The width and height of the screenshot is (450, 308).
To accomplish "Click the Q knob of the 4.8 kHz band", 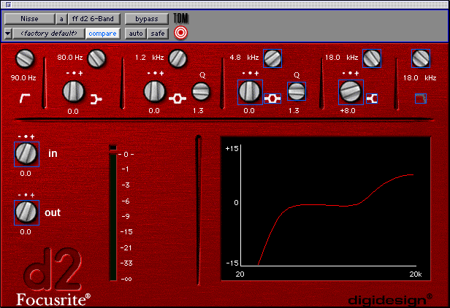I will click(297, 91).
